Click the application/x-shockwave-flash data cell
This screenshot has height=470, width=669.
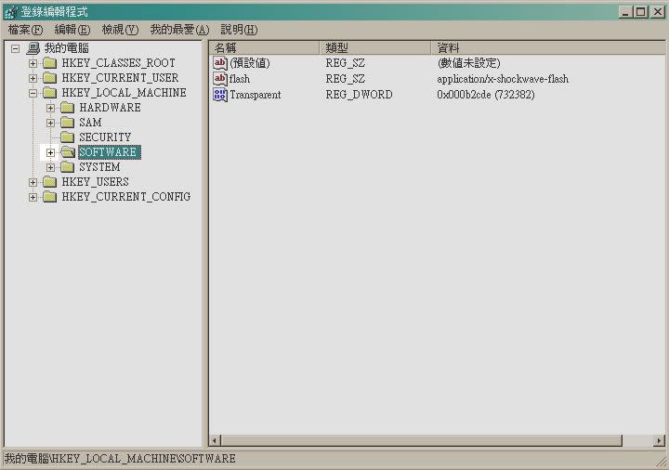pos(503,79)
